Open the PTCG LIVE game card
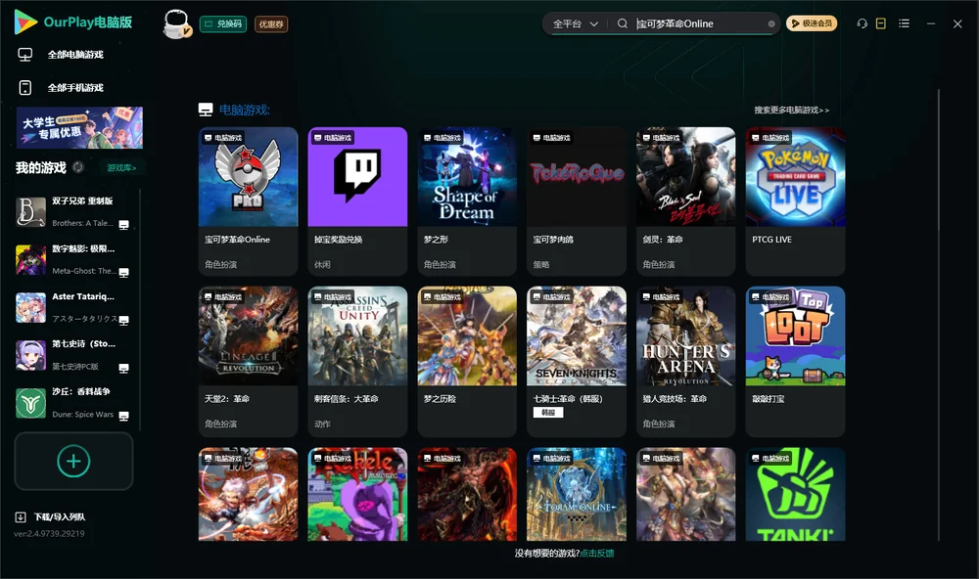 point(795,200)
